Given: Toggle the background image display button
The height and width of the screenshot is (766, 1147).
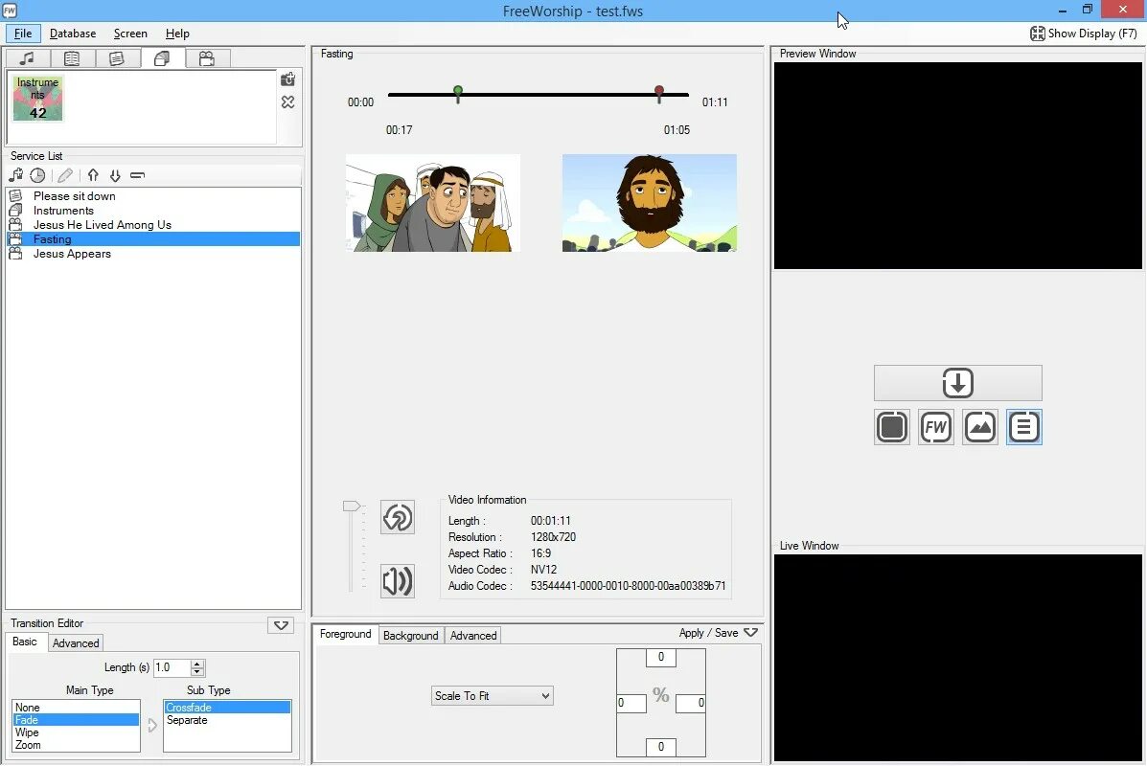Looking at the screenshot, I should coord(979,427).
